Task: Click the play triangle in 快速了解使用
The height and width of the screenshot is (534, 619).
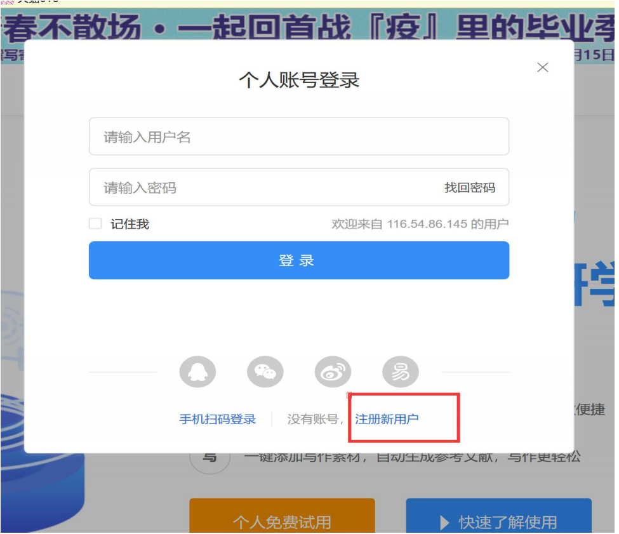Action: 445,523
